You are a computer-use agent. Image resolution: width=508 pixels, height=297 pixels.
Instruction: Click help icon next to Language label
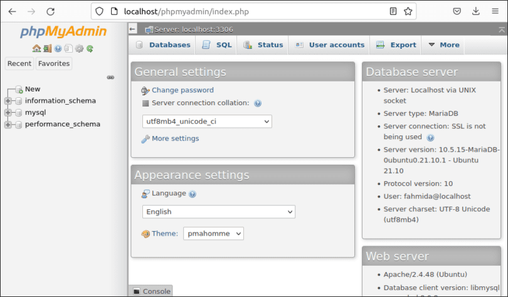(x=193, y=194)
